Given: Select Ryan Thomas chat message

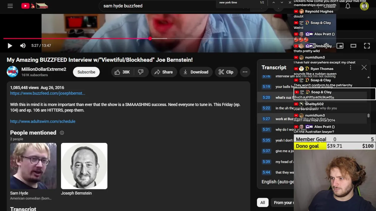Looking at the screenshot, I should (x=316, y=71).
